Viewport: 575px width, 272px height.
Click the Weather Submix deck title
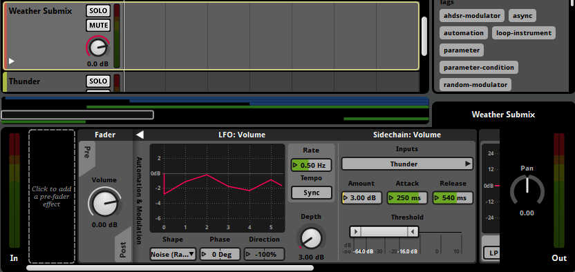point(503,115)
